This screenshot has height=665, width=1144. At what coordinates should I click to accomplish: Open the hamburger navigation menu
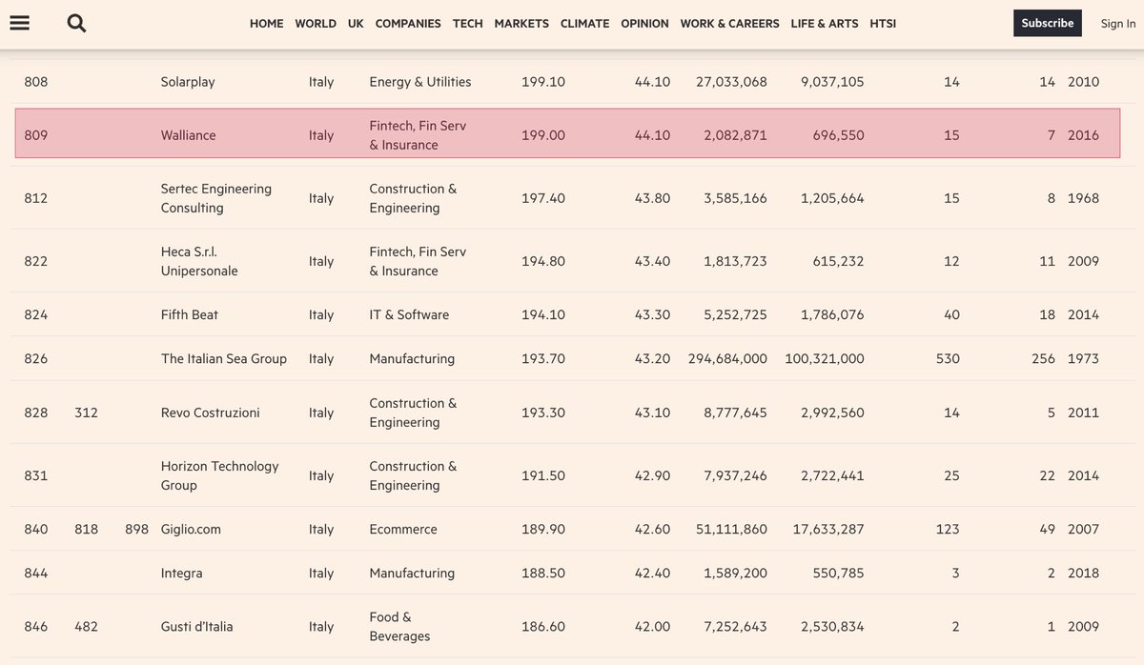coord(19,23)
